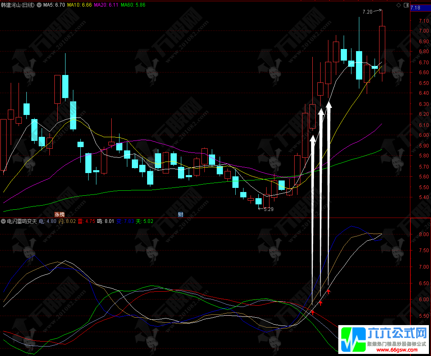Expand the 电闪雷鸣变天 indicator dropdown

(3, 221)
